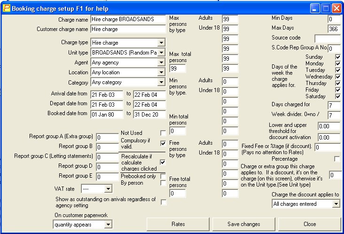The height and width of the screenshot is (234, 344).
Task: Click Report group C input field
Action: coord(107,157)
